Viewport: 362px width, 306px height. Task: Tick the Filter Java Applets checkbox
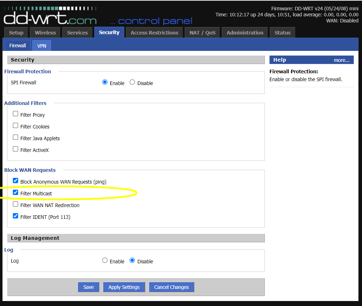tap(16, 137)
